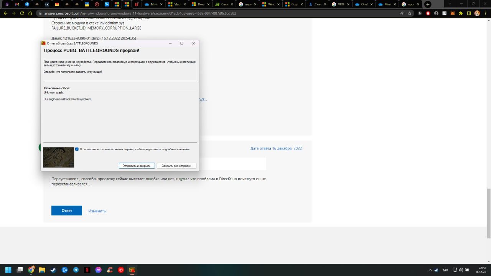Open the Chrome profile avatar
The height and width of the screenshot is (276, 491).
[477, 13]
